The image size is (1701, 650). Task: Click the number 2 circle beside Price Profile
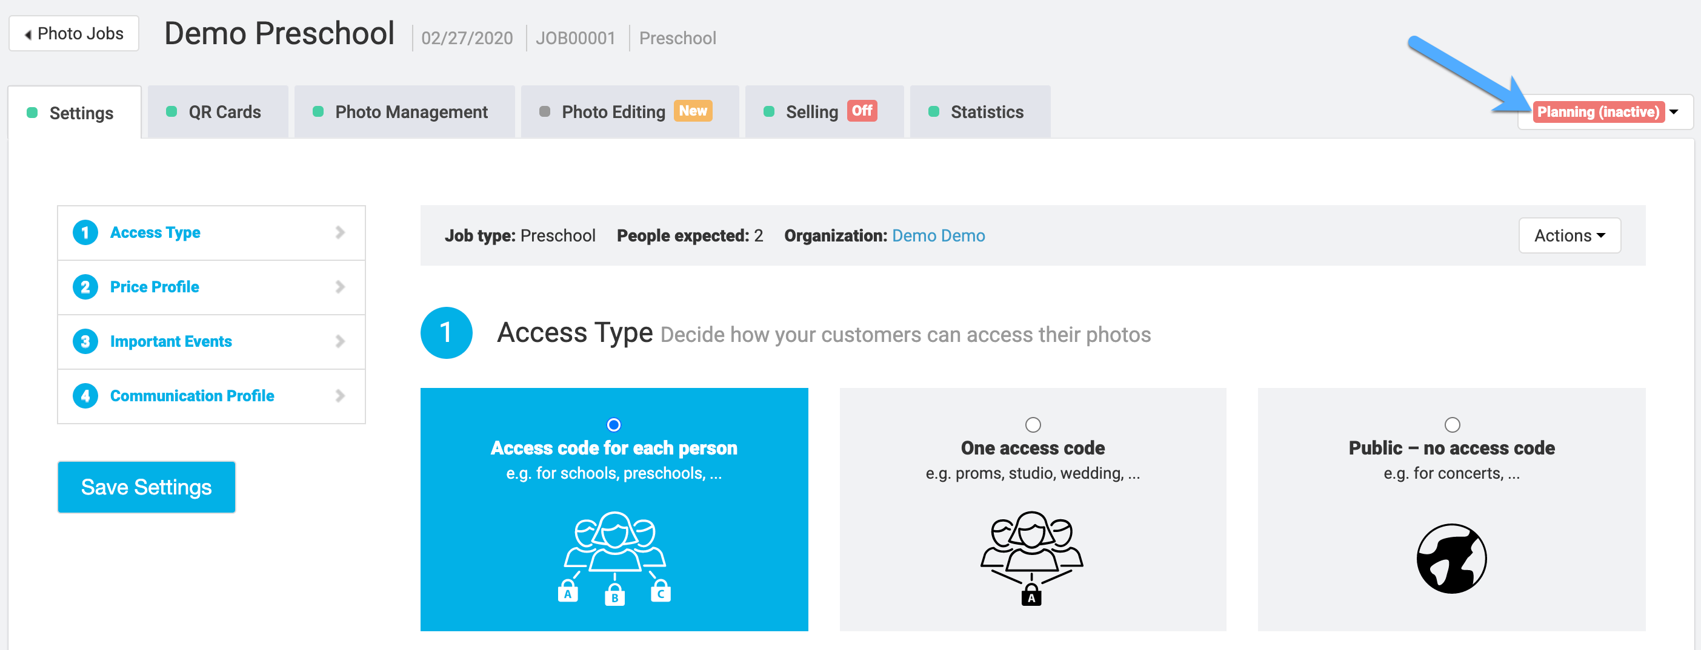[85, 287]
